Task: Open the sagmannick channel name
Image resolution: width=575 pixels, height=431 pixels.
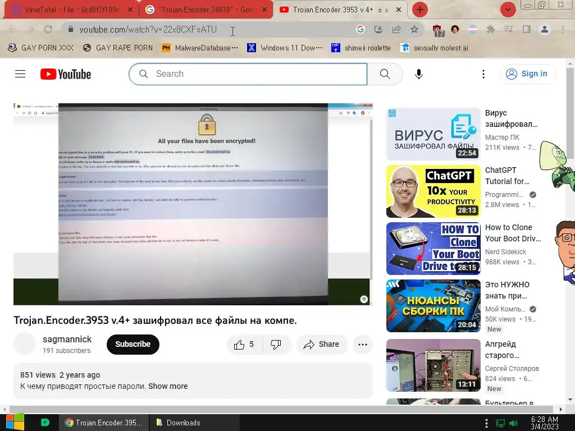Action: [x=67, y=340]
